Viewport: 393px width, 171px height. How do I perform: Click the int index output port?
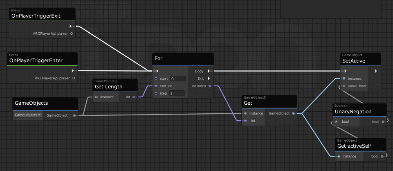[x=209, y=86]
